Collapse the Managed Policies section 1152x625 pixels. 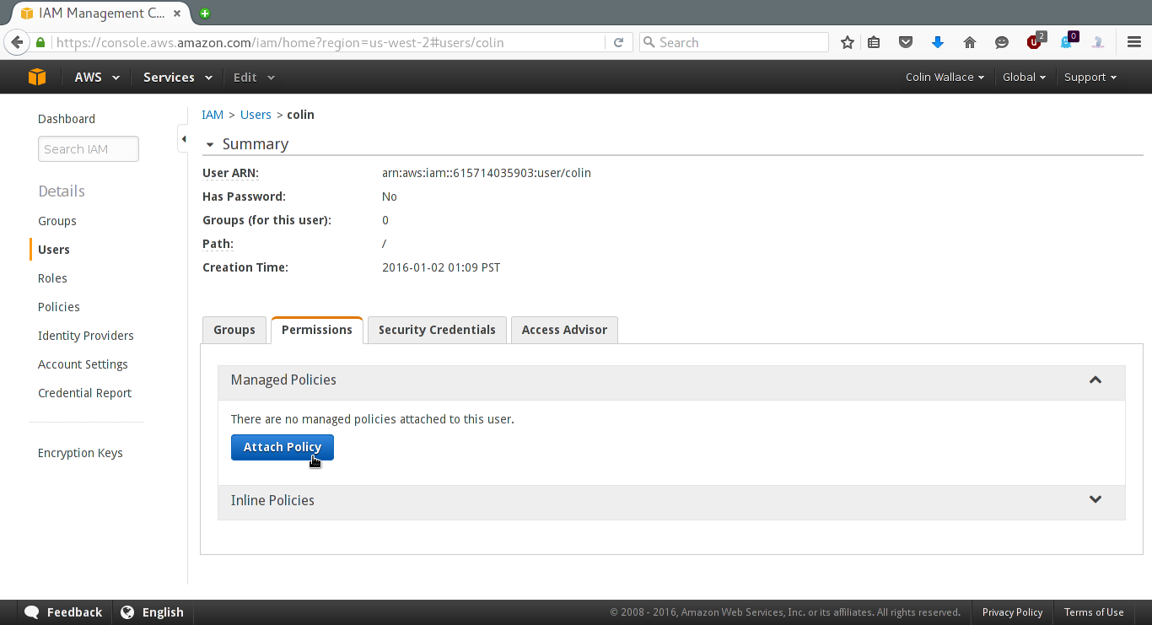pyautogui.click(x=1095, y=380)
